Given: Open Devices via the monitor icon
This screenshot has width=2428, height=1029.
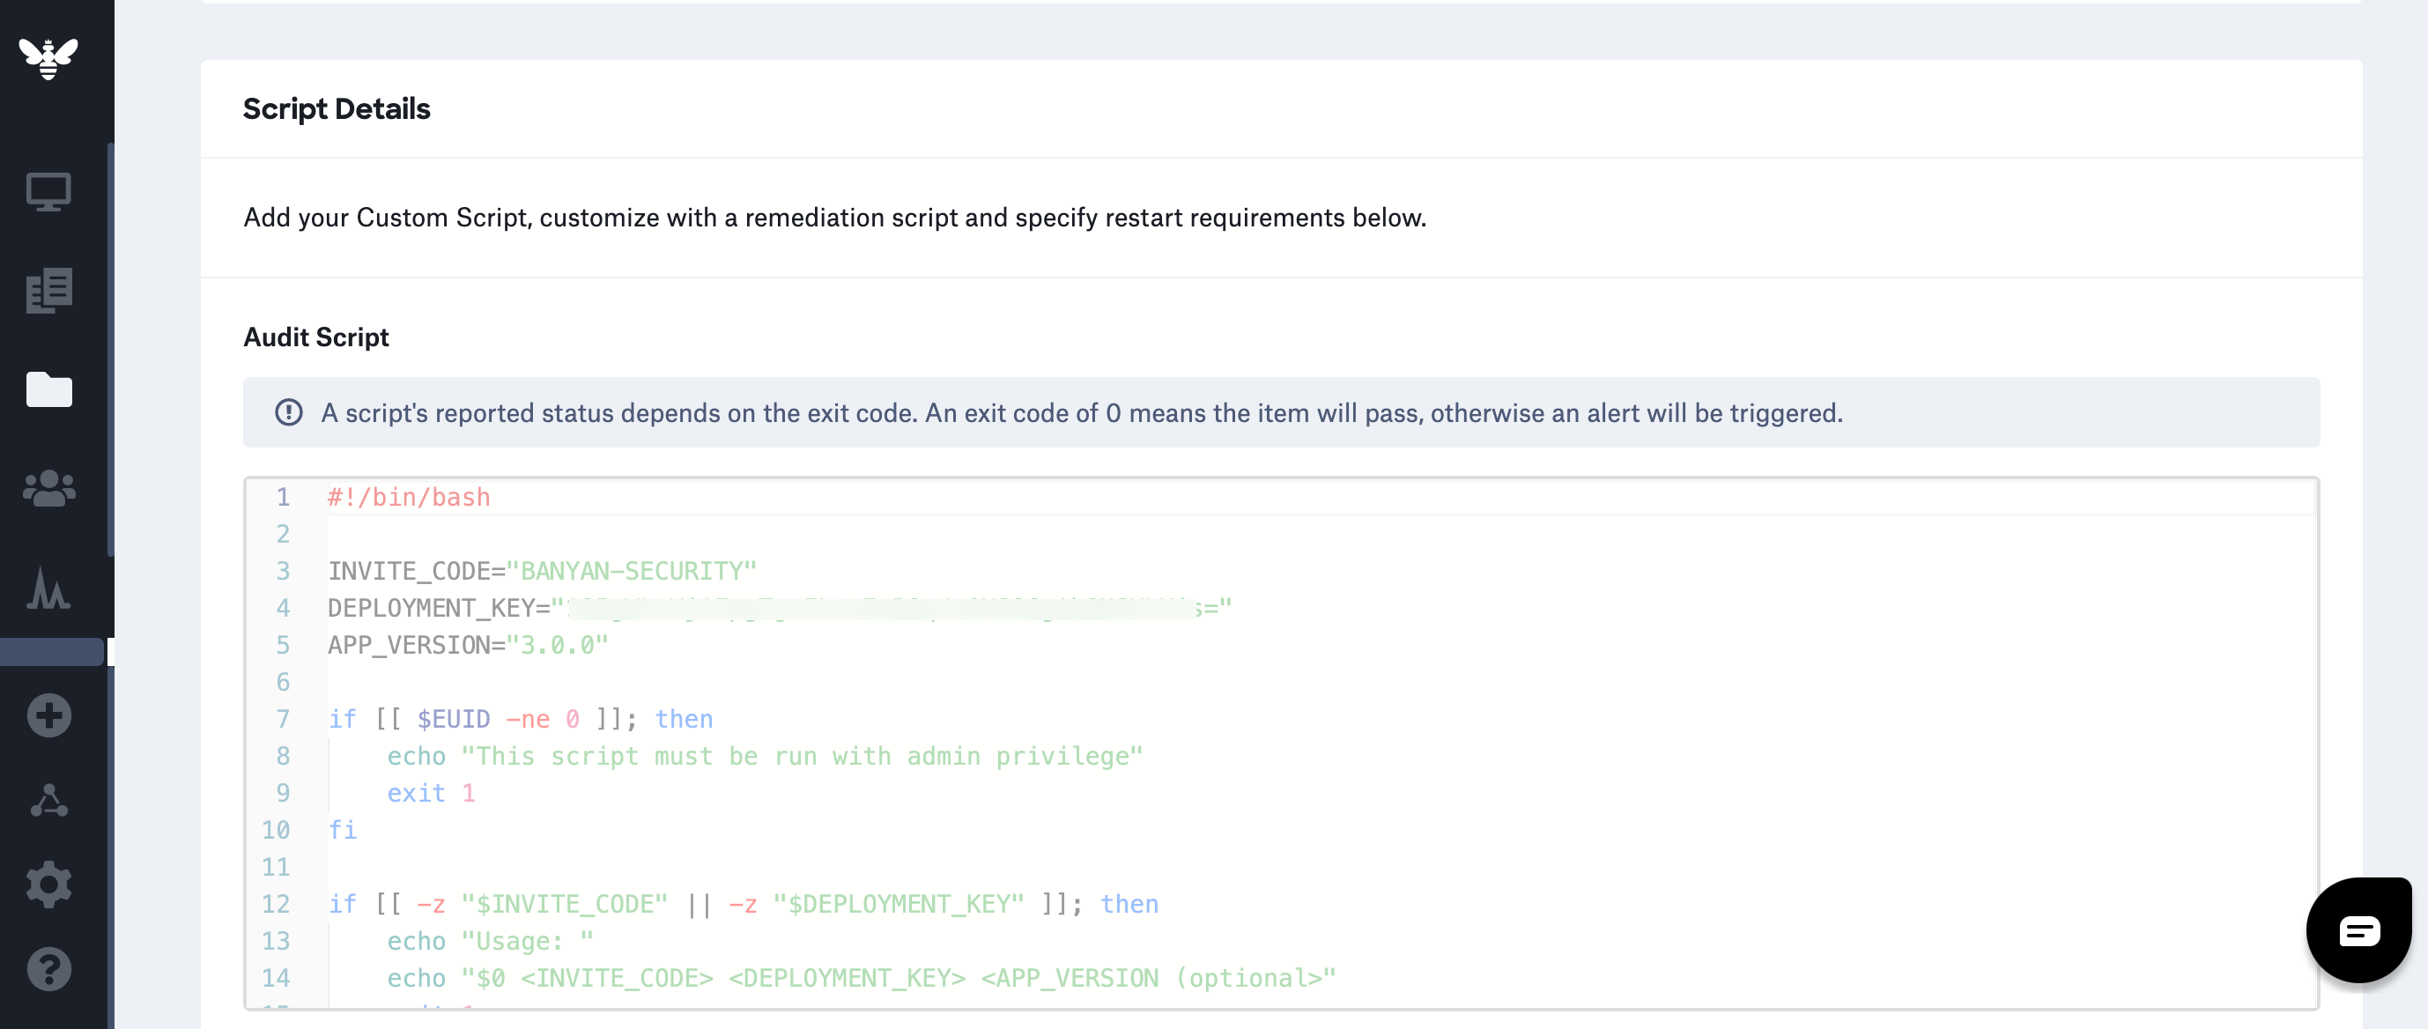Looking at the screenshot, I should point(48,192).
